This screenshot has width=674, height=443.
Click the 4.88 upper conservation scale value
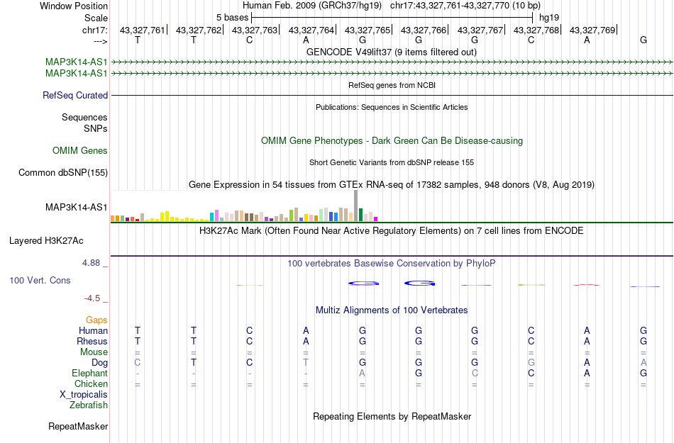click(91, 263)
